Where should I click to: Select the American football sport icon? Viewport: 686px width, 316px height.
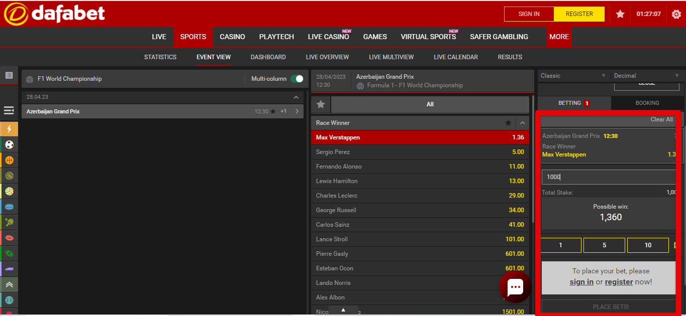tap(9, 253)
